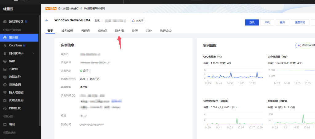Click the 优选流量包 sidebar icon
315x139 pixels.
coord(5,100)
